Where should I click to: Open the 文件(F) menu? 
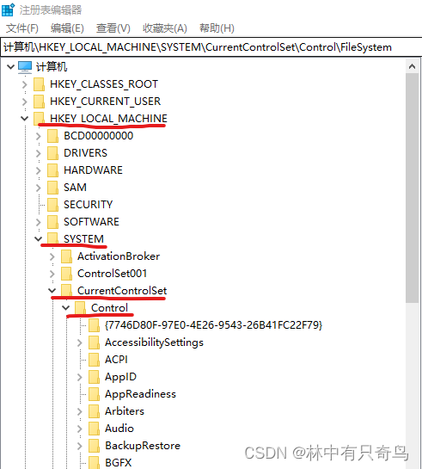22,28
